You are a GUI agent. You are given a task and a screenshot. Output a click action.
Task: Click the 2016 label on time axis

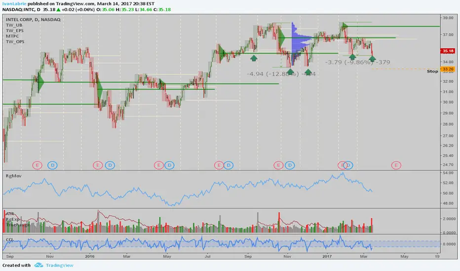click(x=89, y=256)
